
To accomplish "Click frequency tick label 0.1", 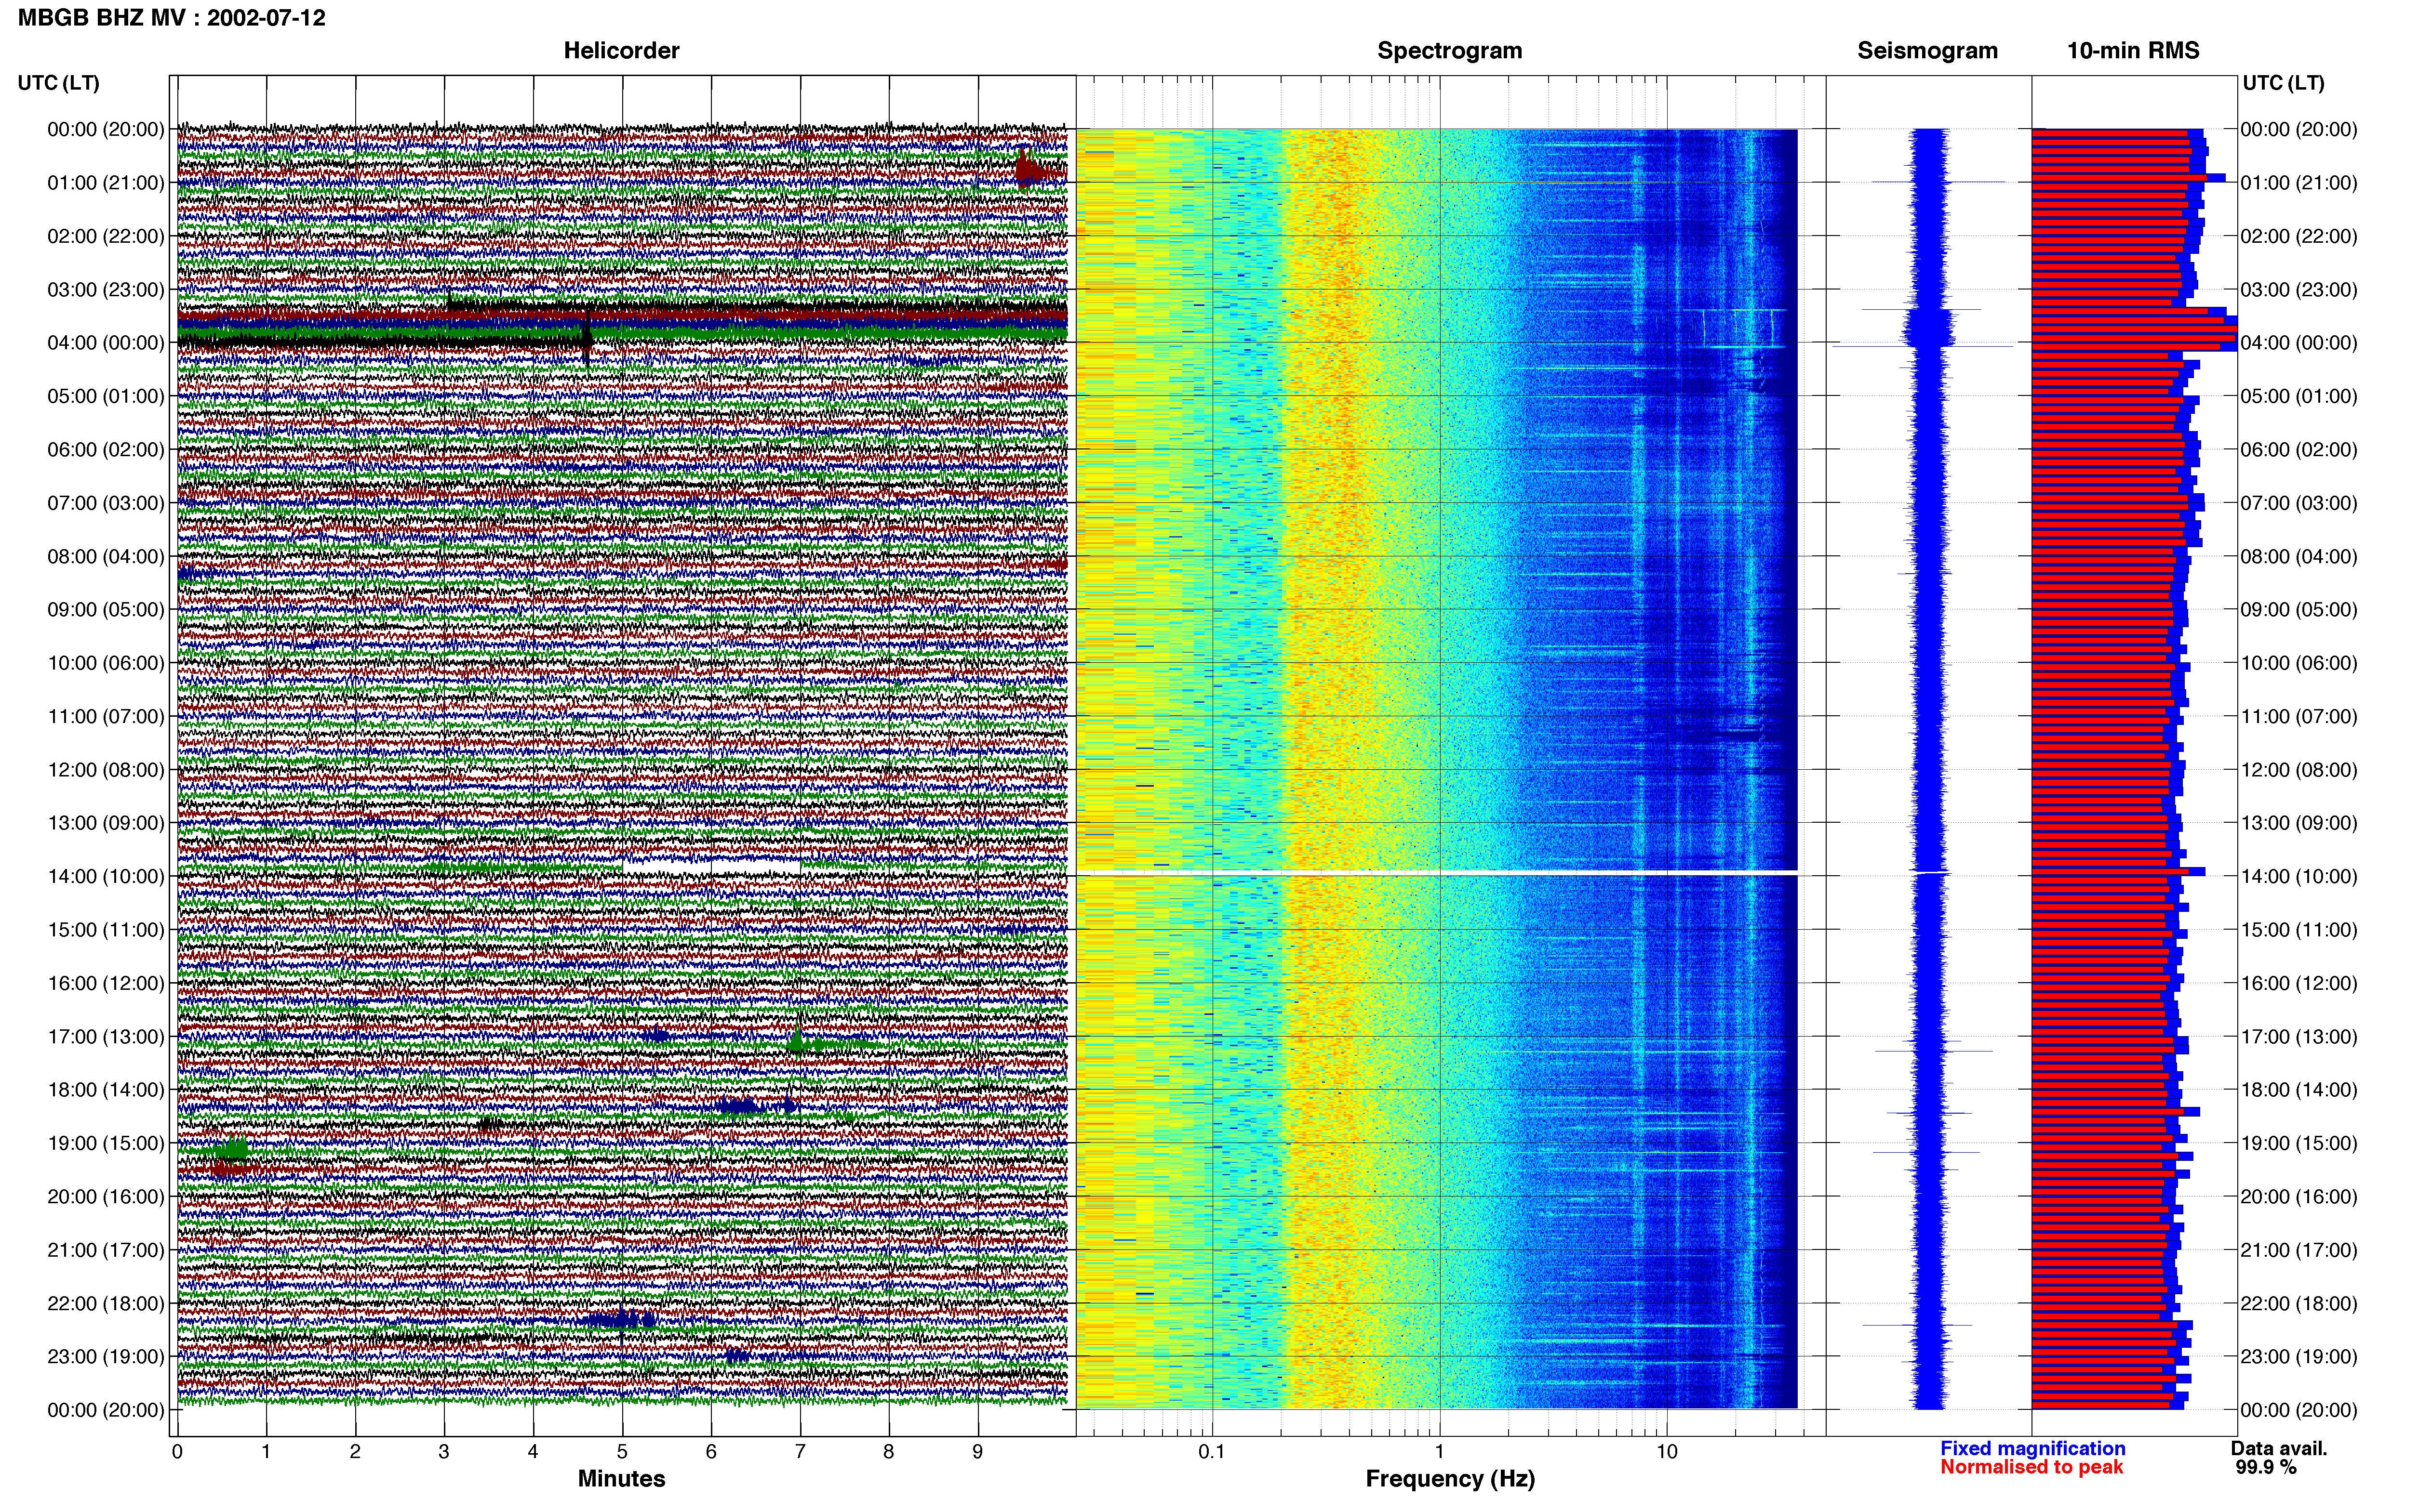I will pyautogui.click(x=1212, y=1452).
